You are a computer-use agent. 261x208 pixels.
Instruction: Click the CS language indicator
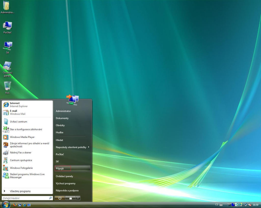click(216, 205)
